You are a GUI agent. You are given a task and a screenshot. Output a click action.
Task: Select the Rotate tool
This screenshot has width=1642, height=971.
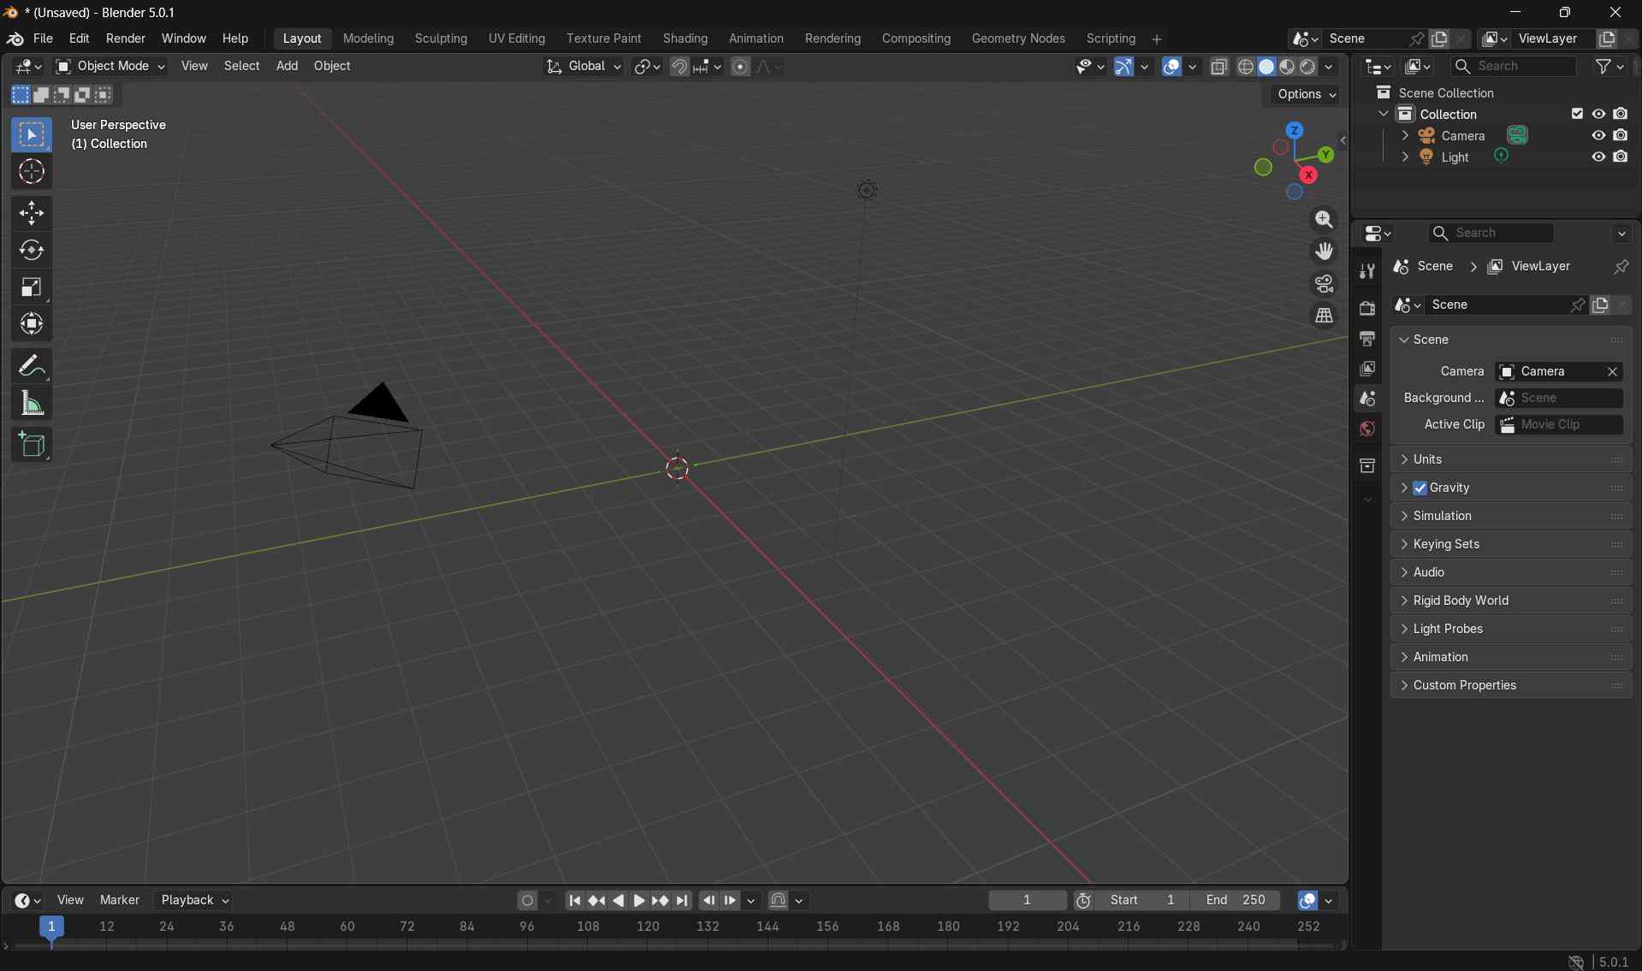pos(31,251)
